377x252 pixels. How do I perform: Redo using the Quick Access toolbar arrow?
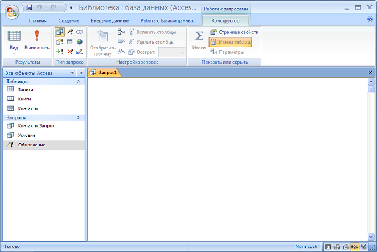(54, 7)
